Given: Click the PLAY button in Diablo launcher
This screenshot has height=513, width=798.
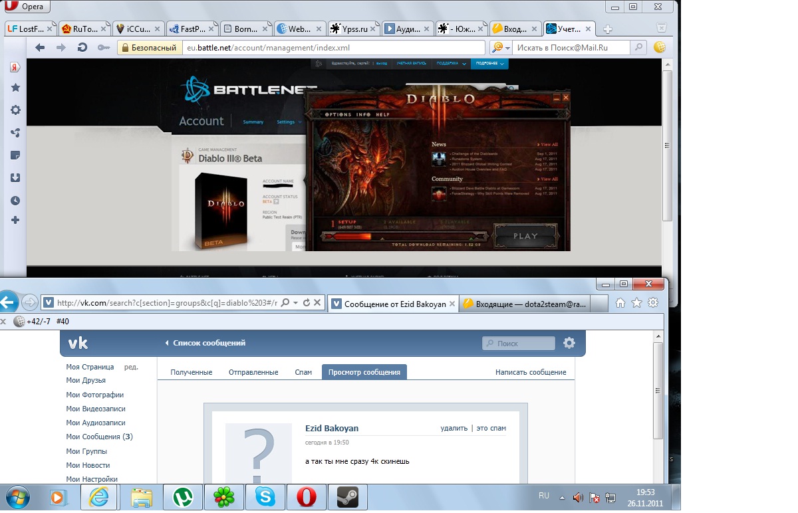Looking at the screenshot, I should 526,236.
